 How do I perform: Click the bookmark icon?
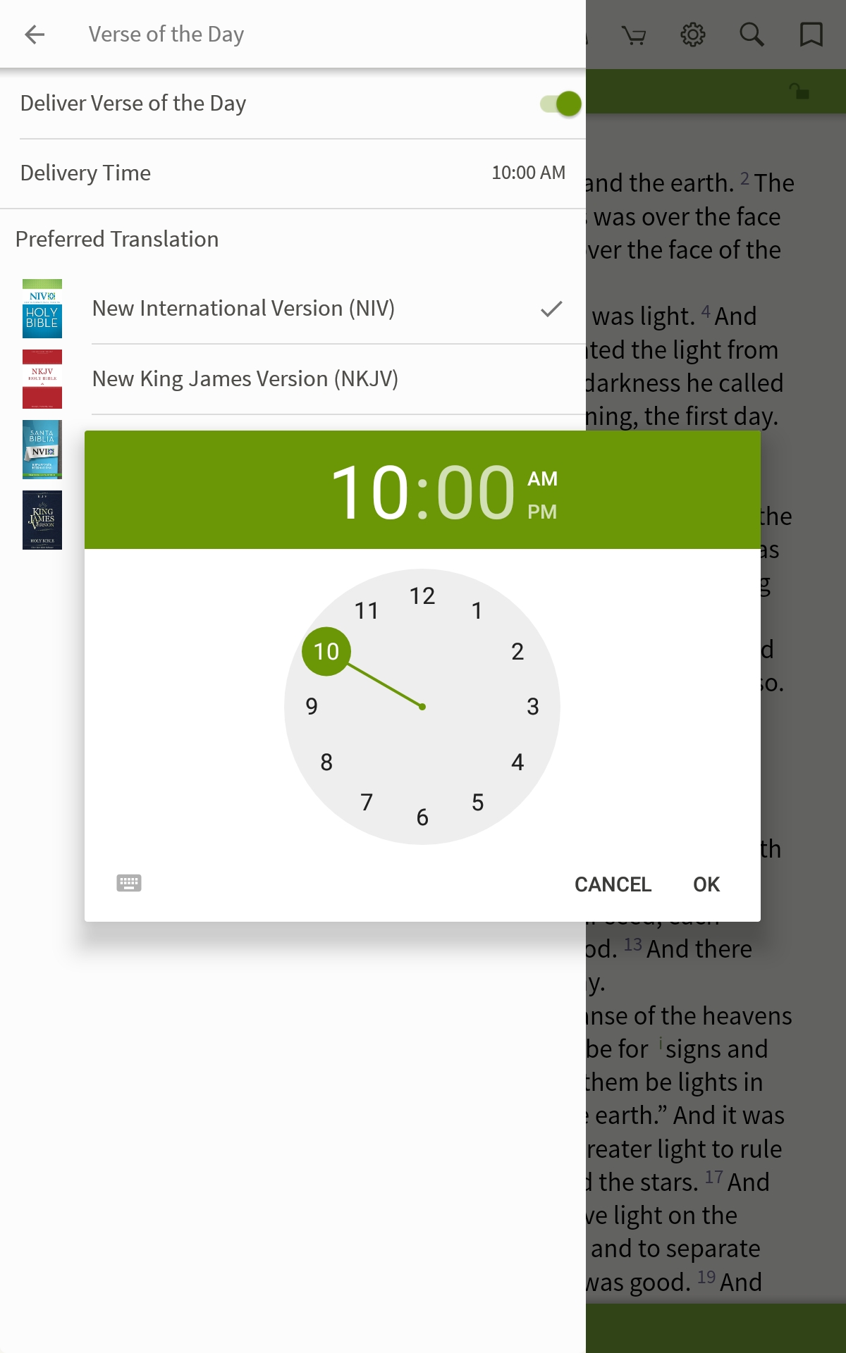[811, 34]
